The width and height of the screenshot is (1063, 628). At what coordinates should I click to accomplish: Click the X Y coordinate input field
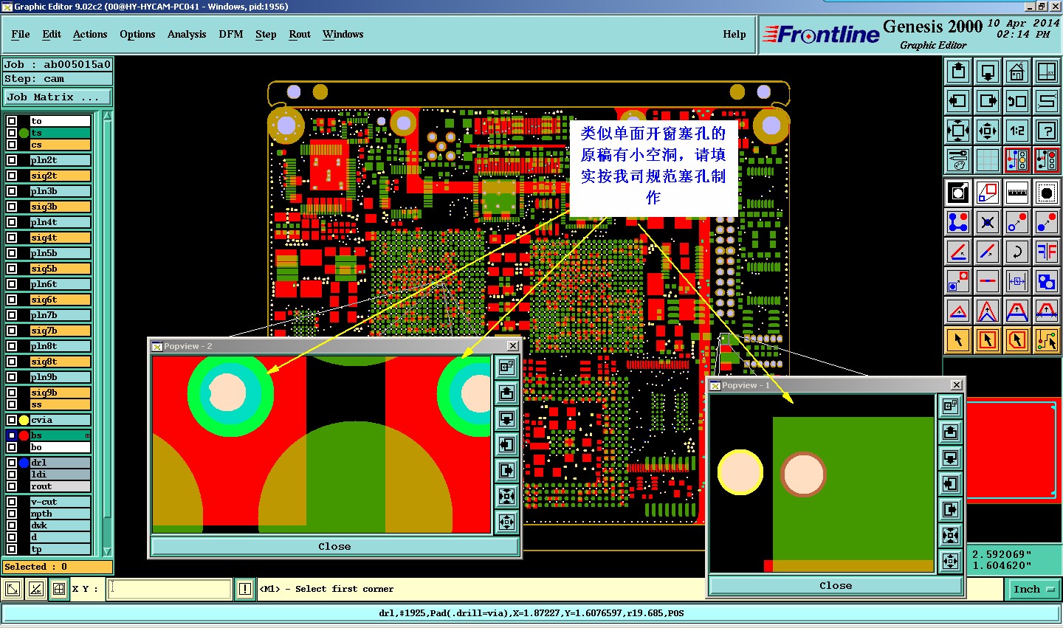pos(170,589)
